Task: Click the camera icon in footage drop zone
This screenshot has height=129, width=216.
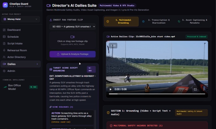Action: pyautogui.click(x=72, y=37)
